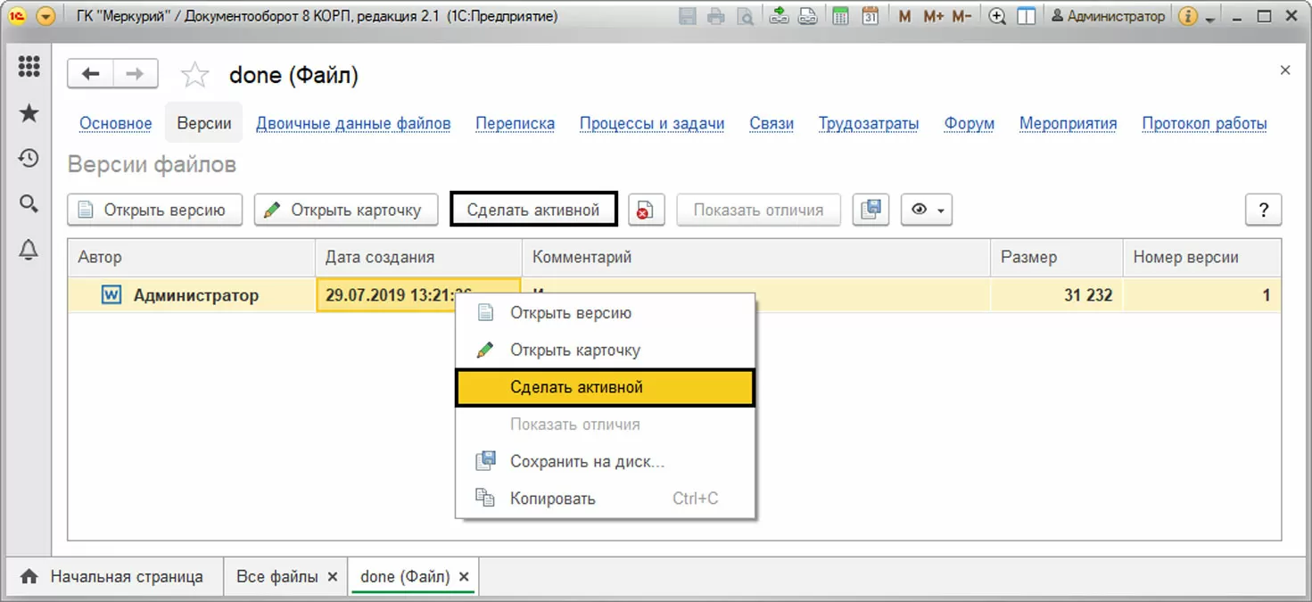Open notifications bell in left sidebar
Screen dimensions: 1312x602
coord(29,251)
